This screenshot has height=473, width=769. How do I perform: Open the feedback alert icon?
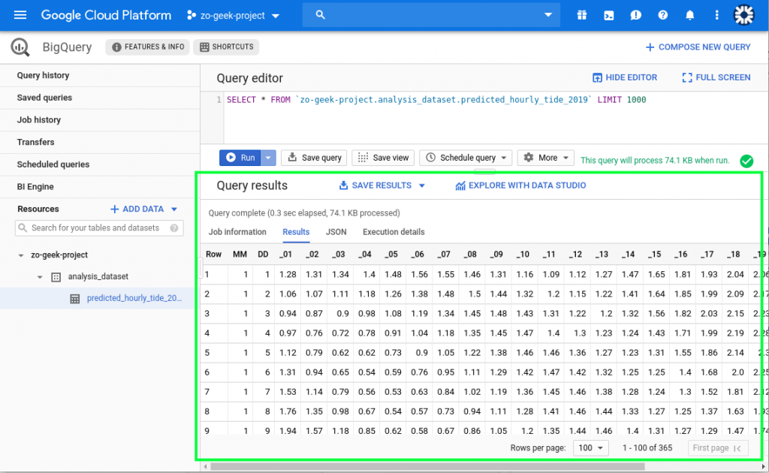pos(635,15)
